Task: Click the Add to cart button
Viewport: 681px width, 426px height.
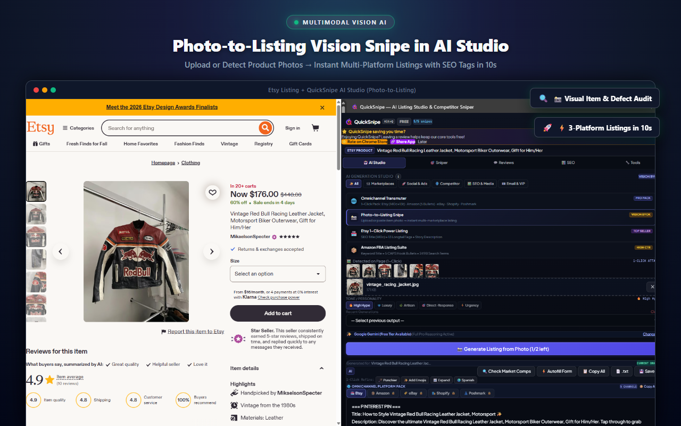Action: (278, 313)
